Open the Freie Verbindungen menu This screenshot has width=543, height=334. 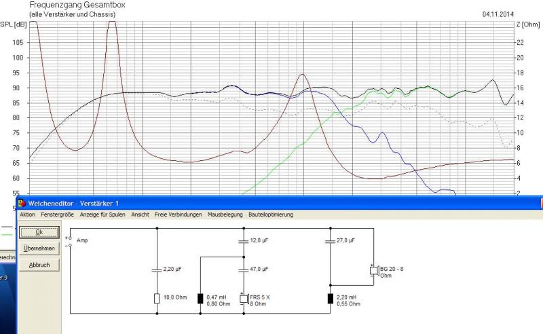178,215
